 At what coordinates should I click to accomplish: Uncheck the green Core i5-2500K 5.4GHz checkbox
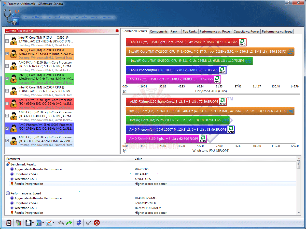click(x=7, y=79)
